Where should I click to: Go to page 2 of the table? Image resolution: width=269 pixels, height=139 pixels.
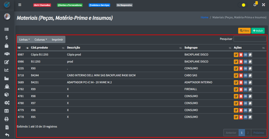tap(248, 133)
